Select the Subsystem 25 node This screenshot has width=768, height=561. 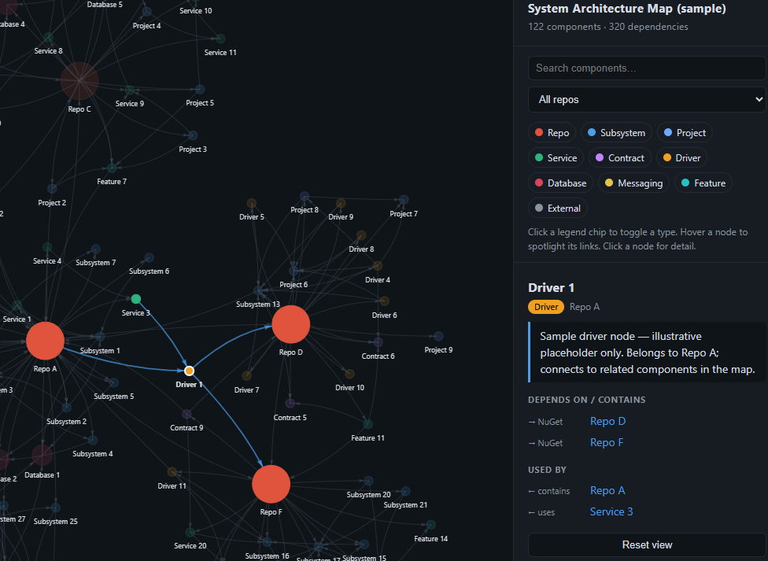pos(56,507)
